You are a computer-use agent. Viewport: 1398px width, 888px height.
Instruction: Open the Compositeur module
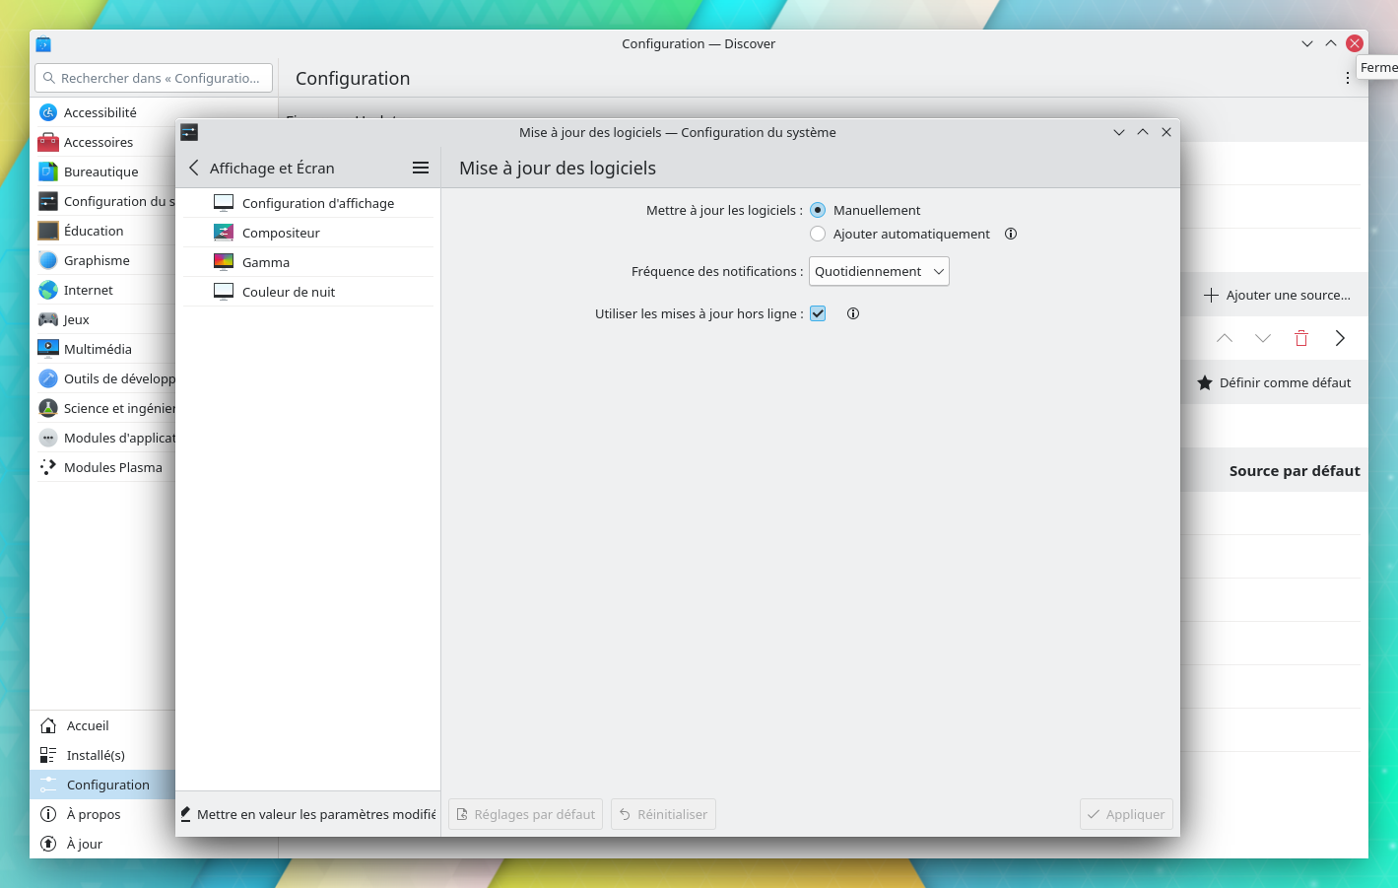coord(308,233)
